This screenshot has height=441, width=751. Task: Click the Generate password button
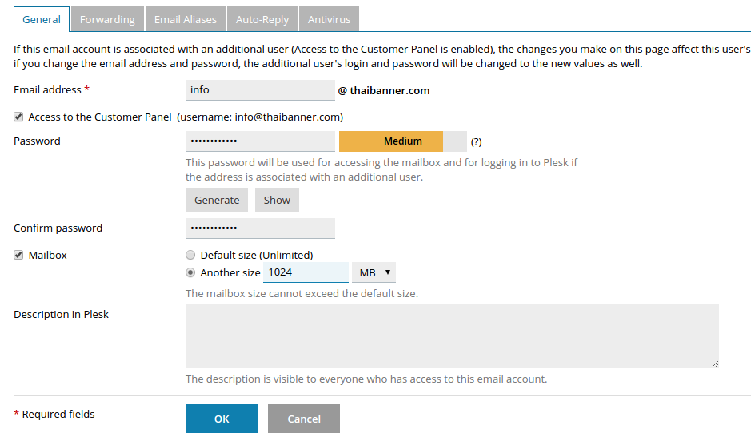[217, 200]
